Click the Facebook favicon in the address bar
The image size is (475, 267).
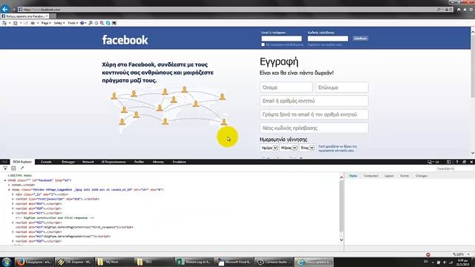pos(20,10)
